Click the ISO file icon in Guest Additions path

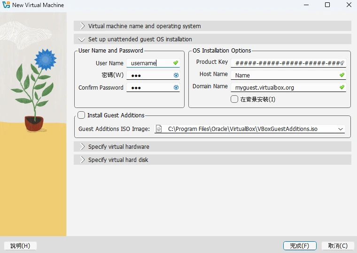pos(159,129)
